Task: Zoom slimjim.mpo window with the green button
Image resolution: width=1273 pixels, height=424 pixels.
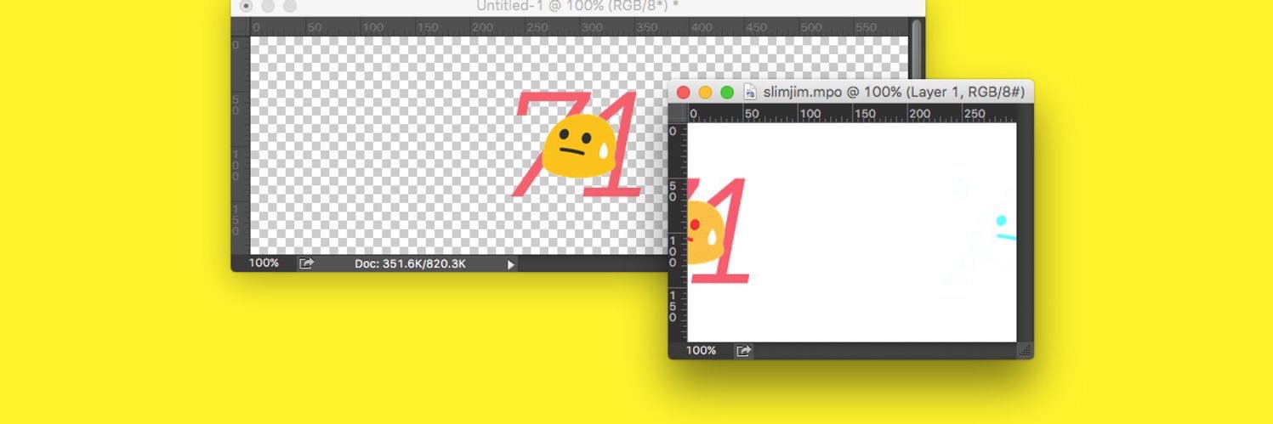Action: [727, 93]
